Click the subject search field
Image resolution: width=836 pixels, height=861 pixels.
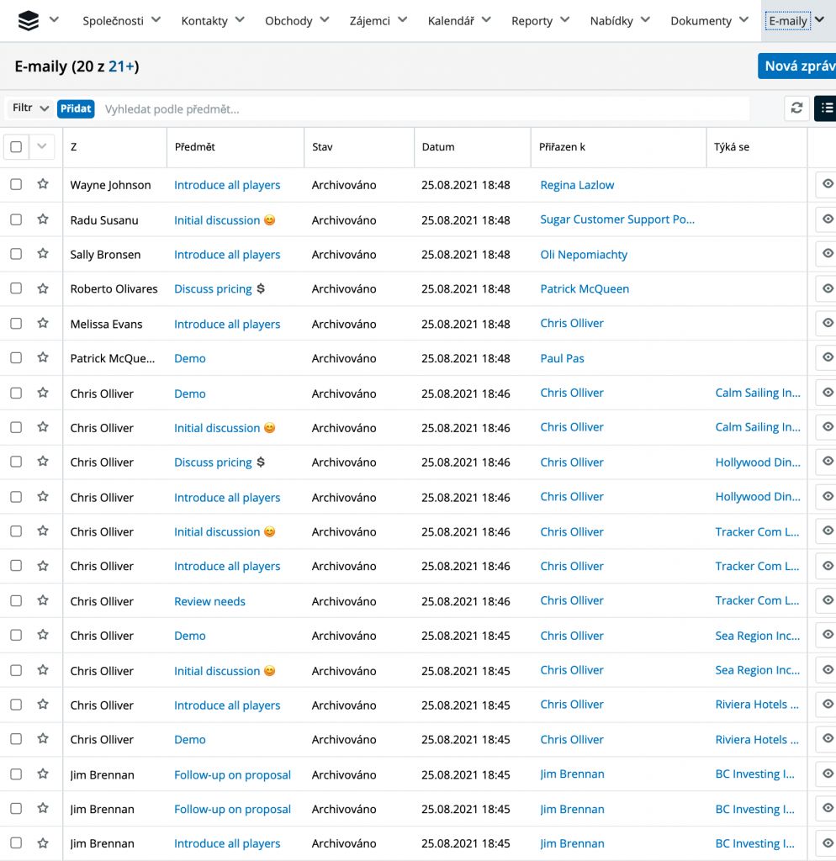[x=421, y=109]
